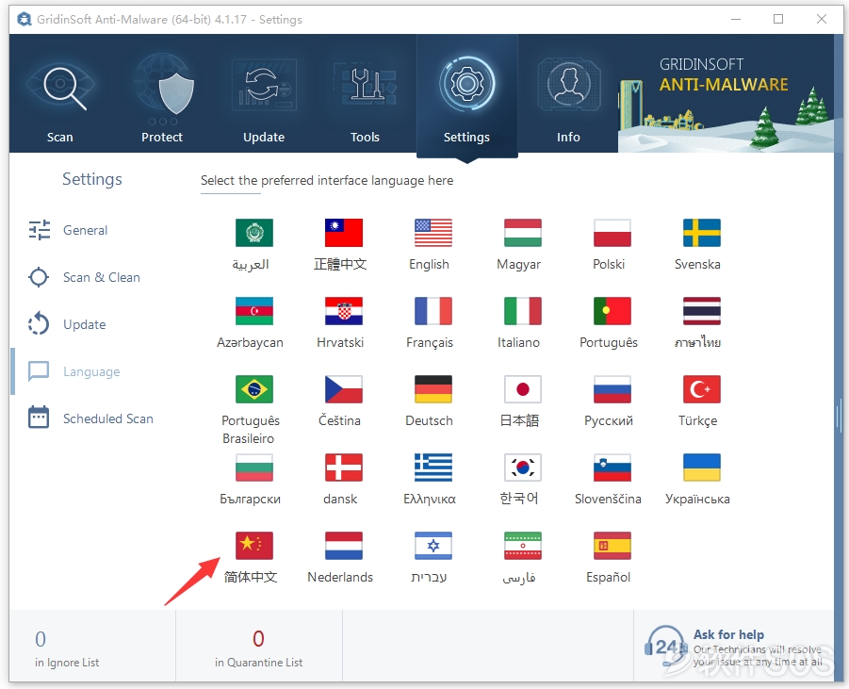Screen dimensions: 849x689
Task: Pick the Čeština flag
Action: (x=344, y=389)
